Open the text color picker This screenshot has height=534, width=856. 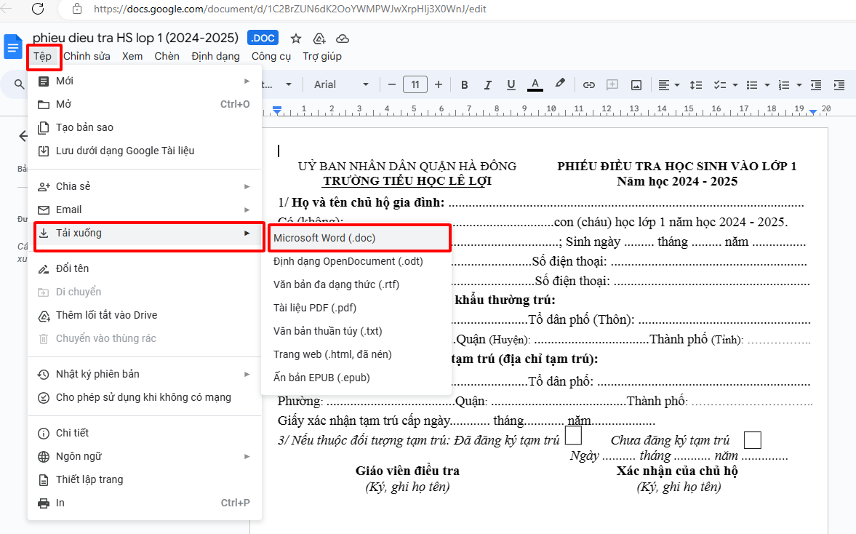click(x=535, y=84)
